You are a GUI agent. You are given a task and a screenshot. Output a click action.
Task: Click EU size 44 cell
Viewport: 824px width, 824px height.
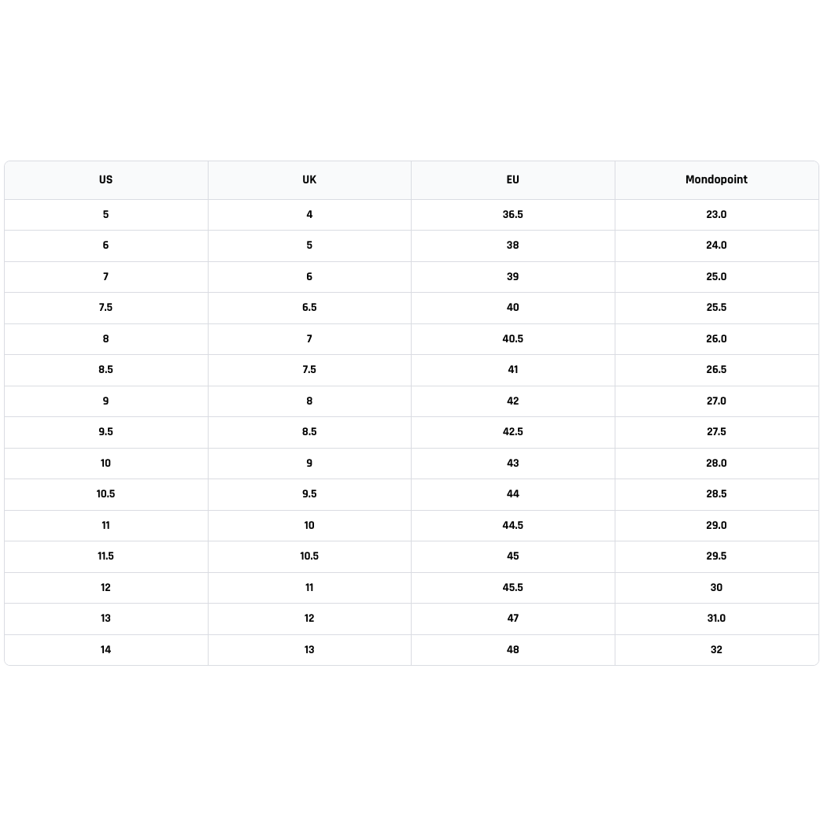coord(512,494)
